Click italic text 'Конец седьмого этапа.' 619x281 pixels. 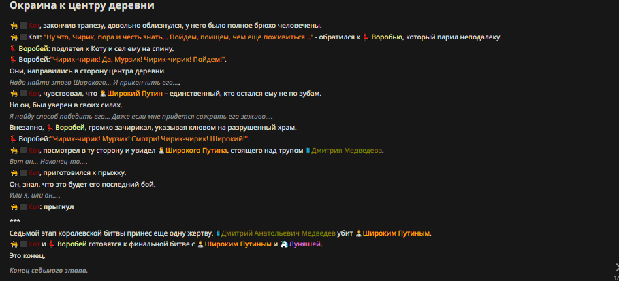(x=48, y=270)
